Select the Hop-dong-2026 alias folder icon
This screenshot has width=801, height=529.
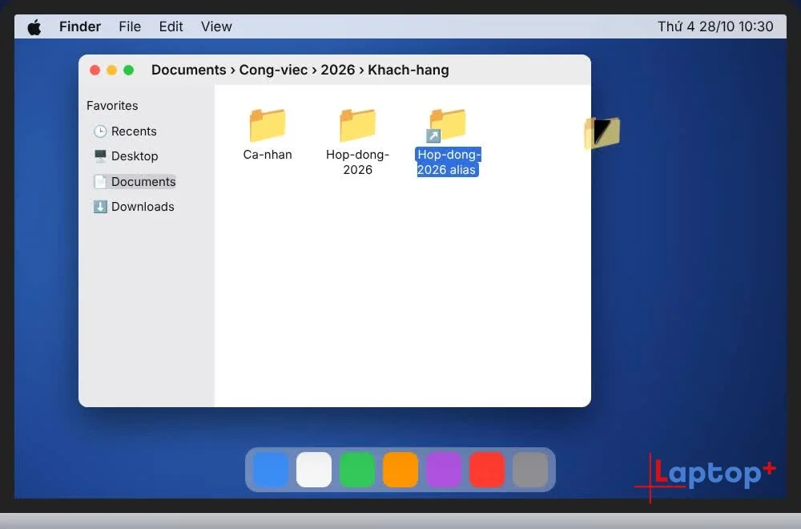[x=448, y=125]
